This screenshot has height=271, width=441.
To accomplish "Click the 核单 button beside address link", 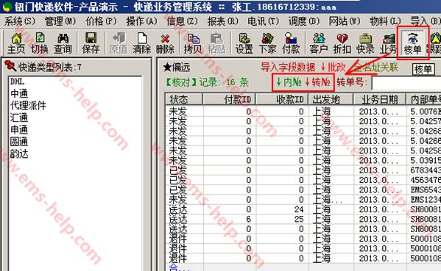I will click(x=423, y=69).
